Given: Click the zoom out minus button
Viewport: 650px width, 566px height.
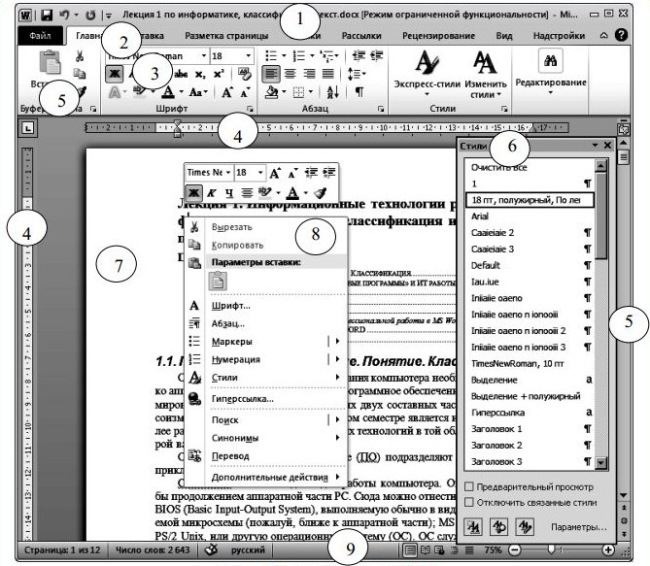Looking at the screenshot, I should [x=514, y=549].
